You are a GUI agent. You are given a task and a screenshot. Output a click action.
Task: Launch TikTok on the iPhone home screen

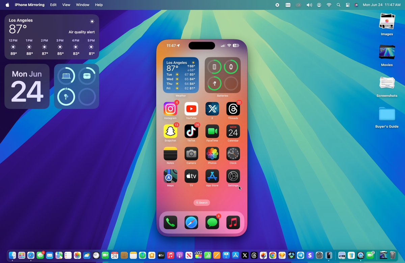coord(191,131)
